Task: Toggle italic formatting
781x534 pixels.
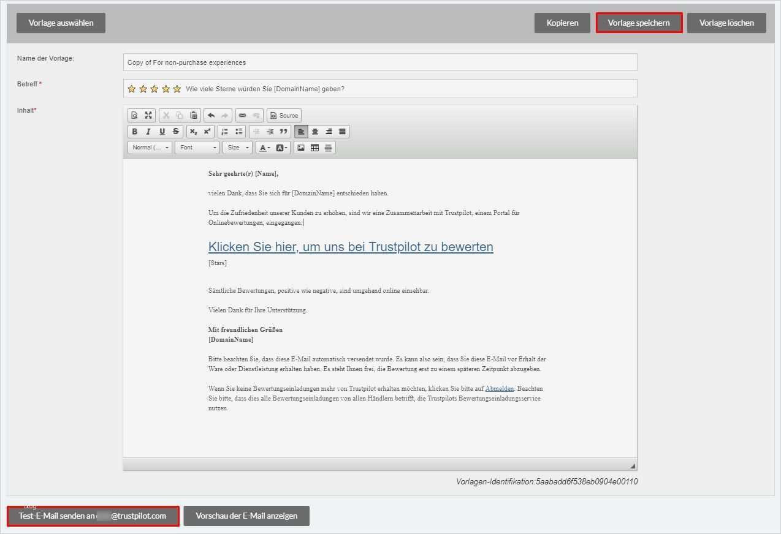Action: (x=148, y=131)
